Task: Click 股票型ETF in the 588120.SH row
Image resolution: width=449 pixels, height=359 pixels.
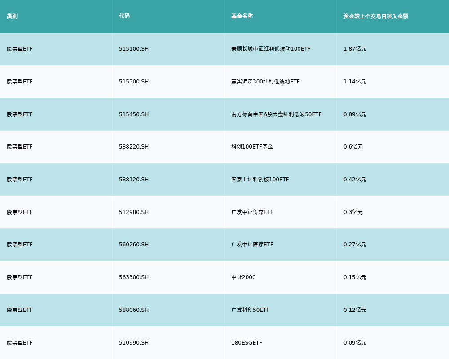Action: [x=20, y=179]
